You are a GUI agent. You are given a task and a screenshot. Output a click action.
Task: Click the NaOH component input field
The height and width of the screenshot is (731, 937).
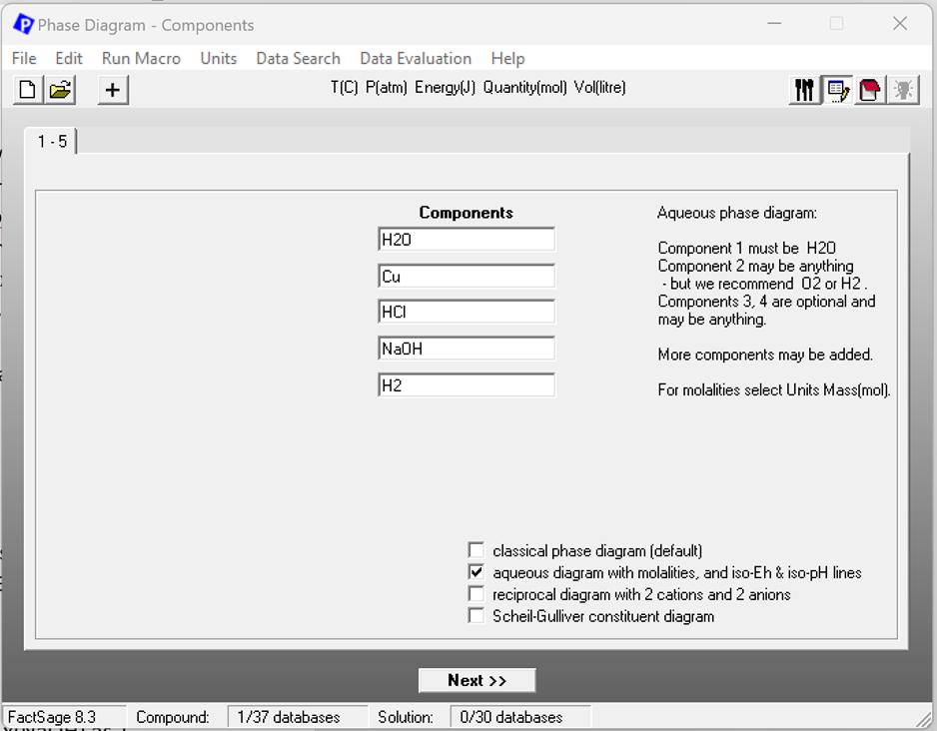tap(466, 350)
